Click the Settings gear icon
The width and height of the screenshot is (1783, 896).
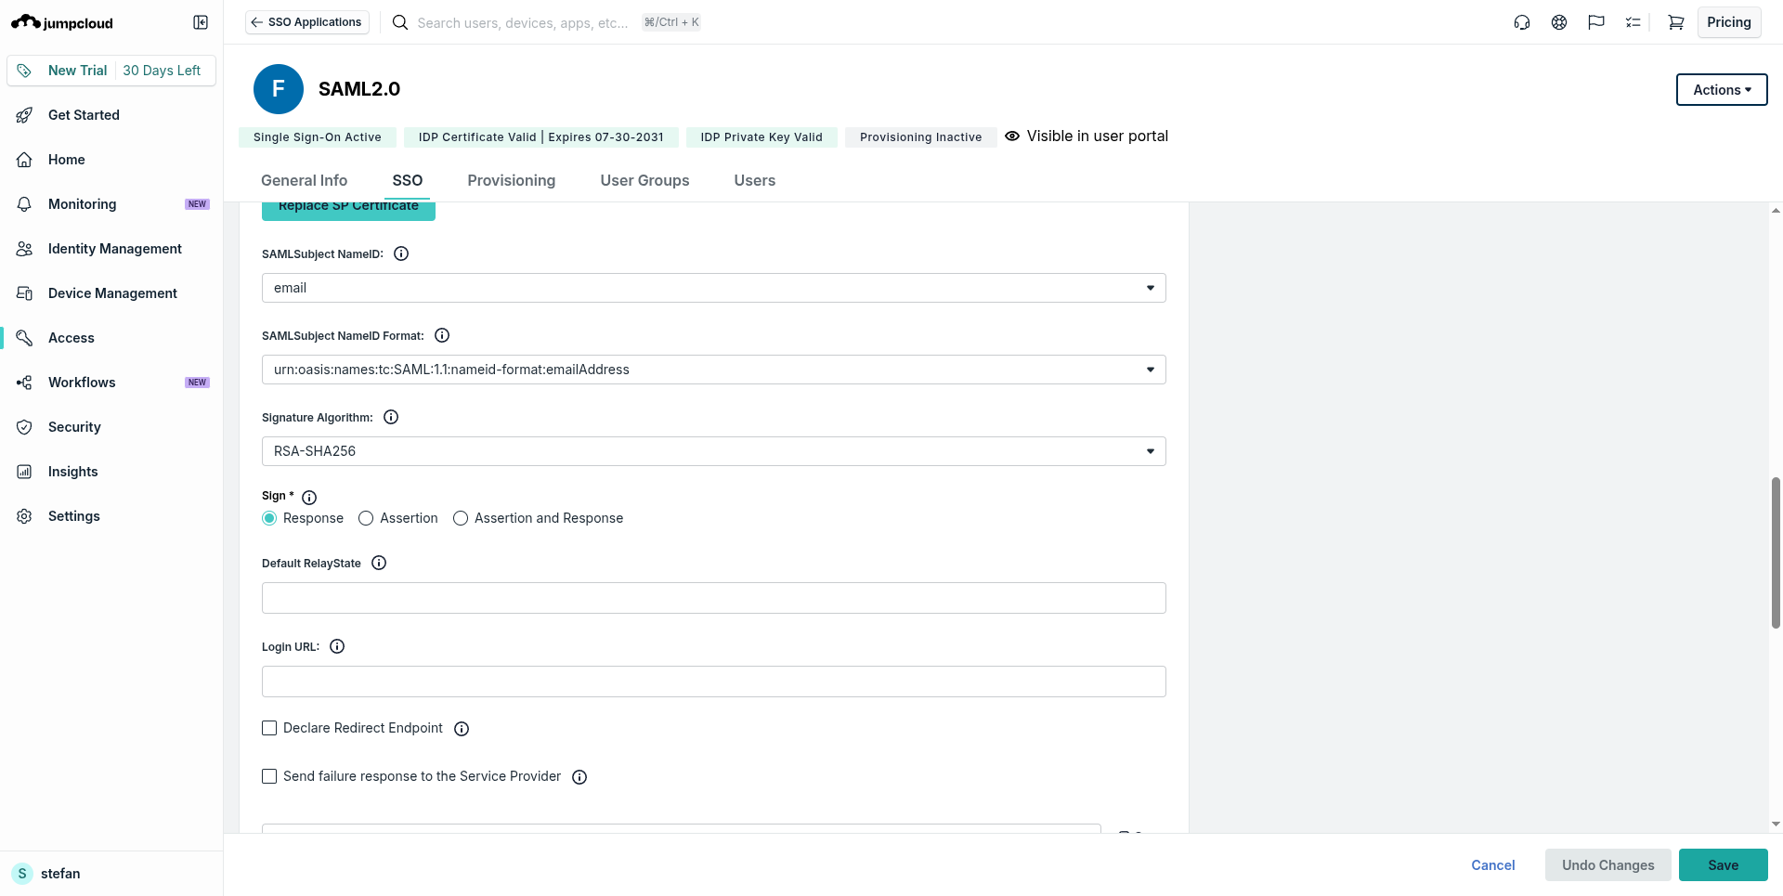coord(24,516)
